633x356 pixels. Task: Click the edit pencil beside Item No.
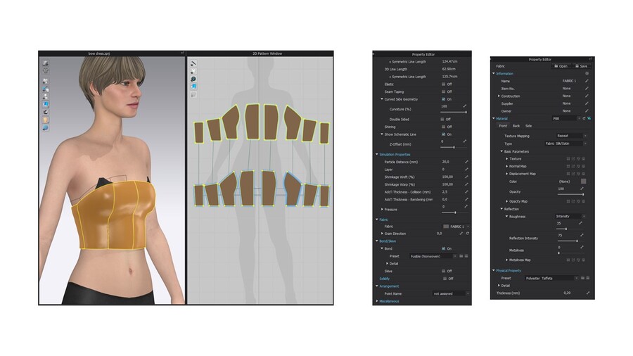[x=587, y=89]
